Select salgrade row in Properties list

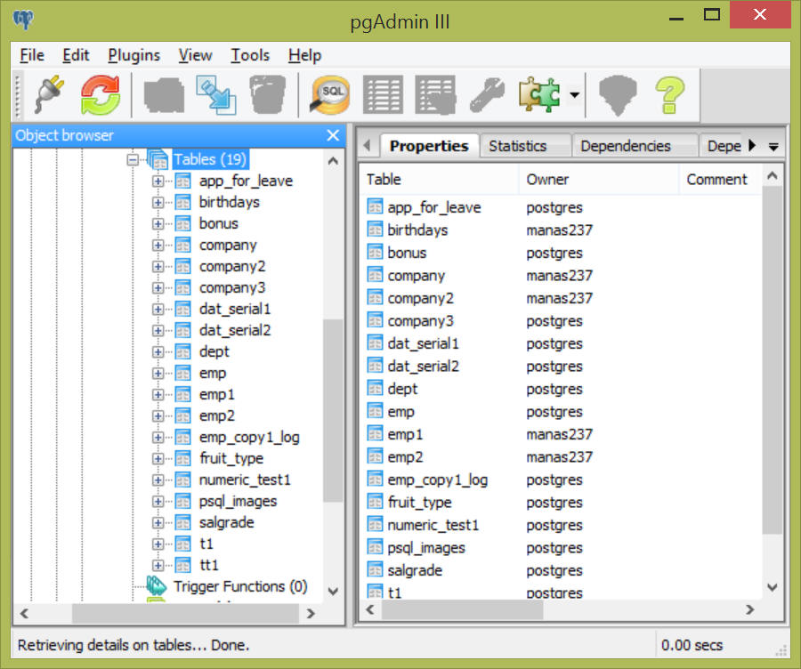click(560, 571)
